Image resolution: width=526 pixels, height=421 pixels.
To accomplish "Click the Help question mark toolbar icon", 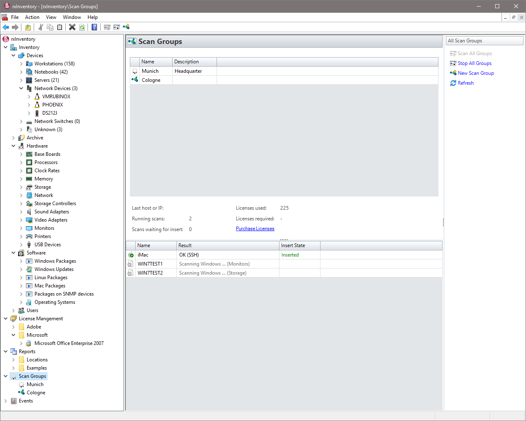I will (x=95, y=27).
